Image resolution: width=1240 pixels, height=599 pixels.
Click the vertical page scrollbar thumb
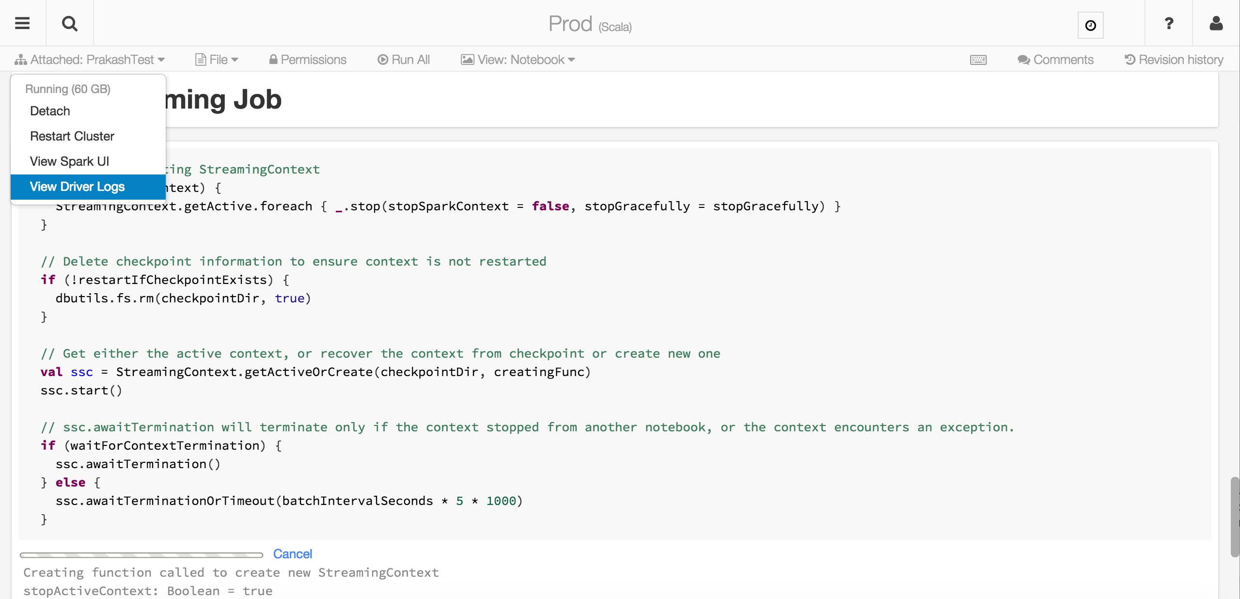(x=1235, y=517)
